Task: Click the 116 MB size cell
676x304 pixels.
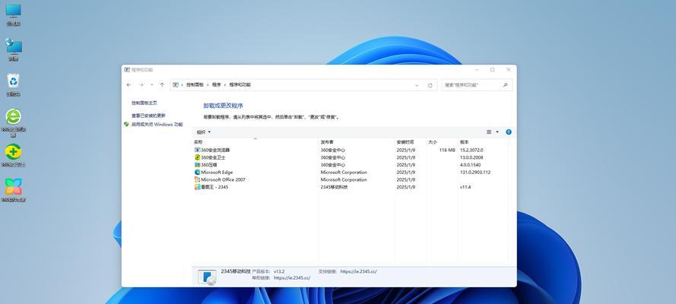Action: tap(447, 150)
